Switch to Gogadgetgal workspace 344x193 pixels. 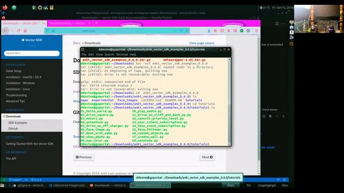267,185
